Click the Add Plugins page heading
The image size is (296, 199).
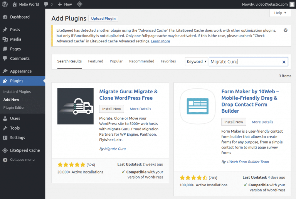pos(69,18)
